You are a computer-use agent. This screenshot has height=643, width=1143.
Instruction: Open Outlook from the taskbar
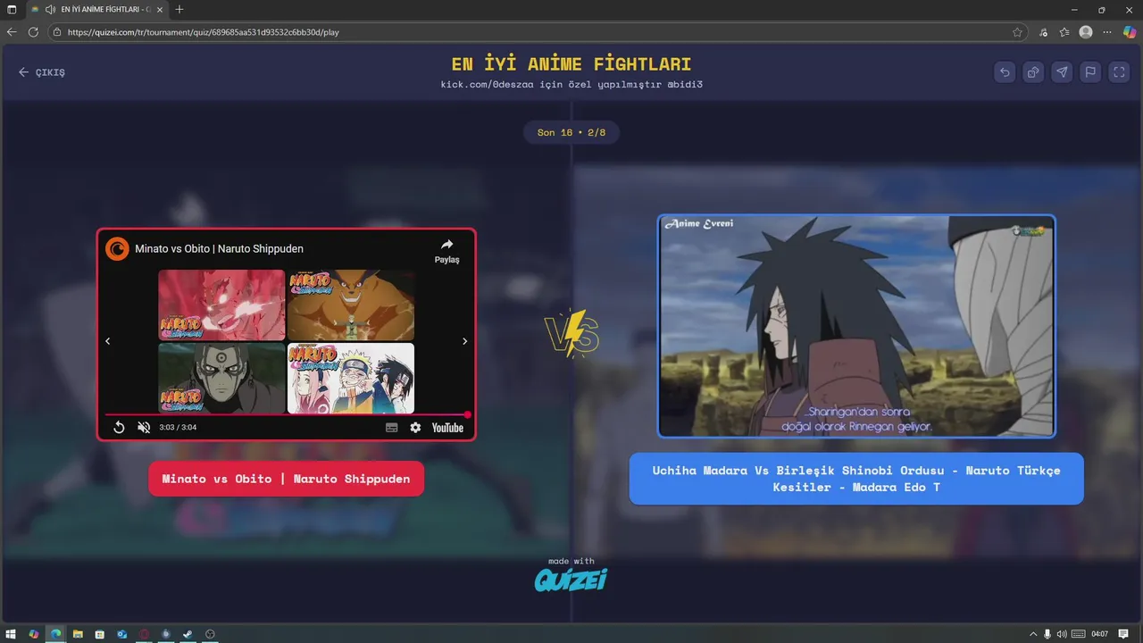(x=121, y=634)
